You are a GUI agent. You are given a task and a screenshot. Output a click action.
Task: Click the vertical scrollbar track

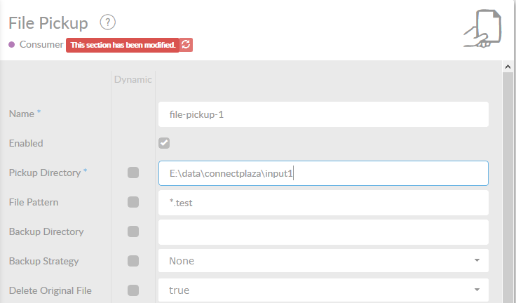pyautogui.click(x=508, y=188)
